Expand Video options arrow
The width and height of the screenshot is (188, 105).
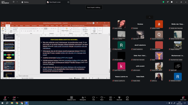coord(18,97)
